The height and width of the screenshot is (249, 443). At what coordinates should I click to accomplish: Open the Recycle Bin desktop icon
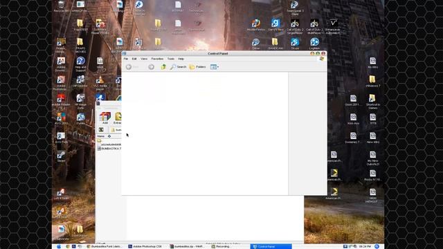pyautogui.click(x=61, y=6)
